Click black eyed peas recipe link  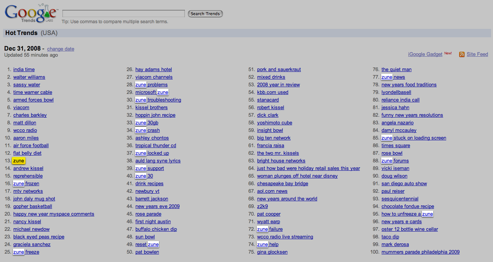(39, 237)
